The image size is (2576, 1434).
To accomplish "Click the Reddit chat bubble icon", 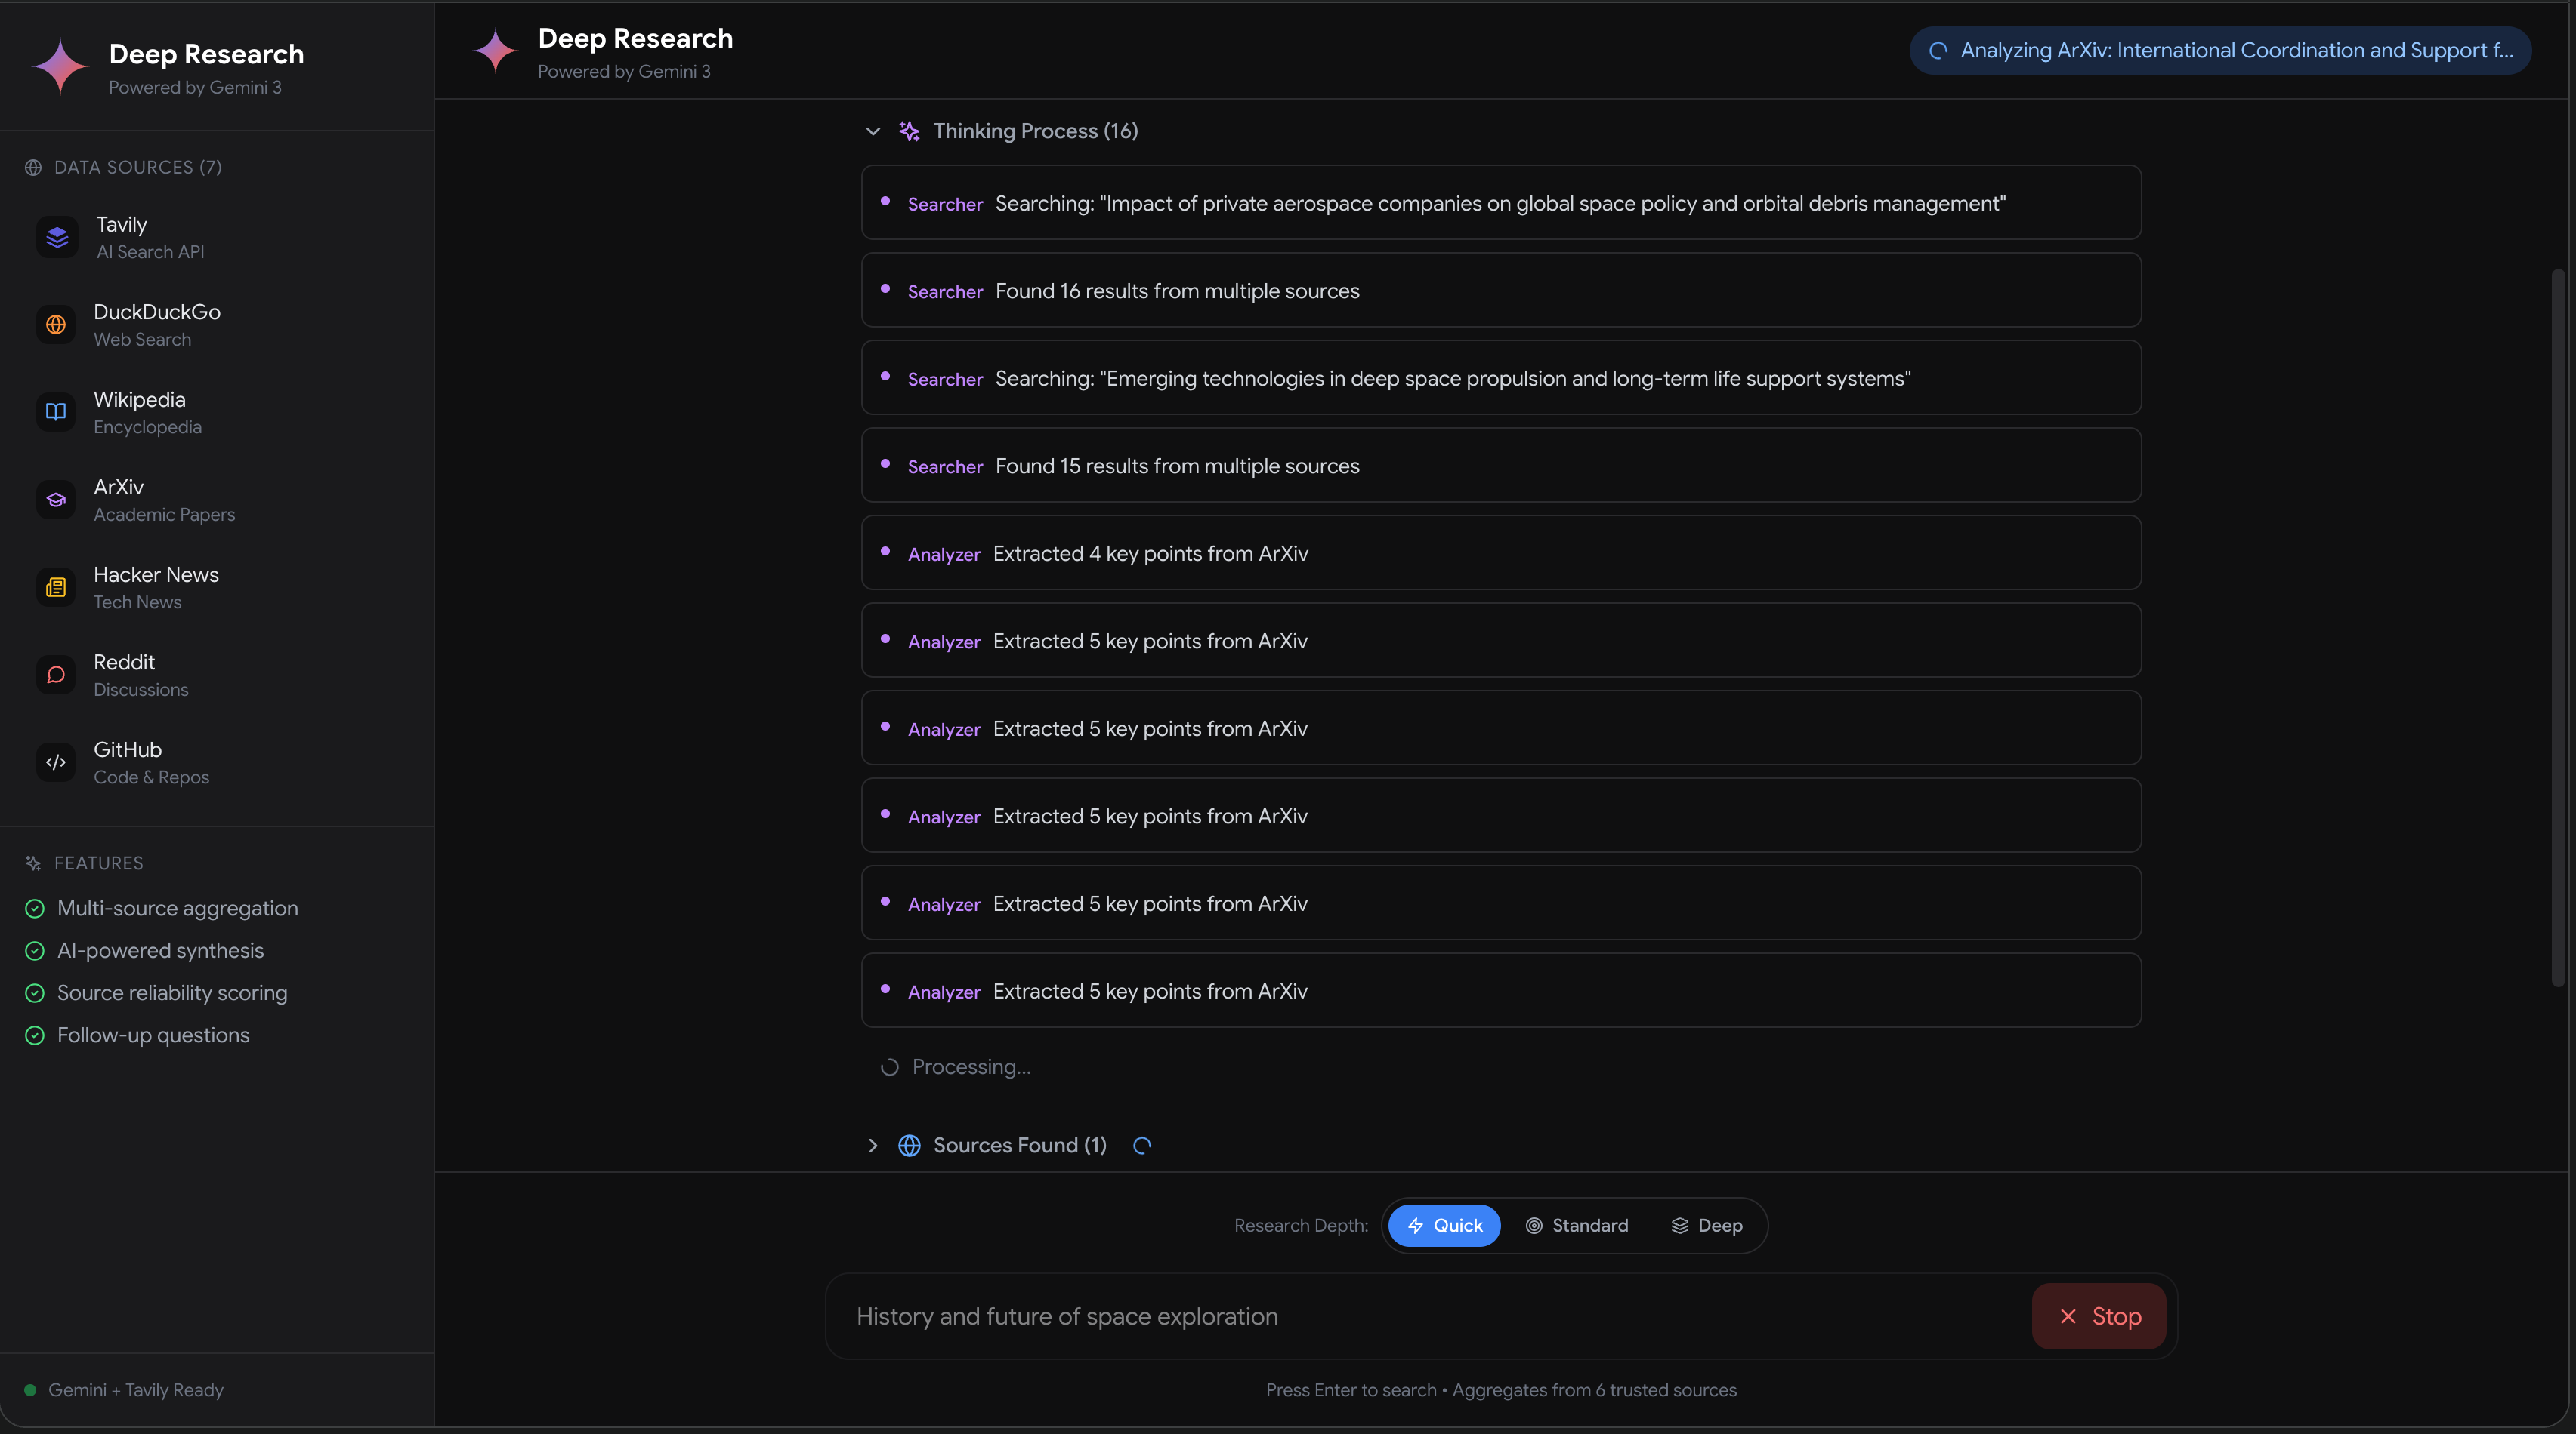I will click(x=56, y=675).
